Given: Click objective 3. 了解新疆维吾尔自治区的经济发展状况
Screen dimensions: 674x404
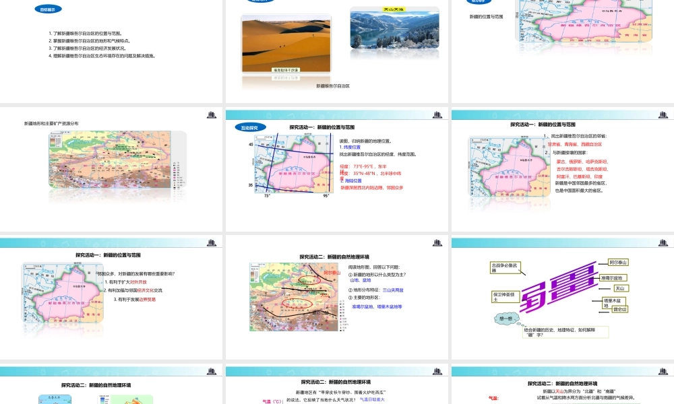Looking at the screenshot, I should click(87, 48).
